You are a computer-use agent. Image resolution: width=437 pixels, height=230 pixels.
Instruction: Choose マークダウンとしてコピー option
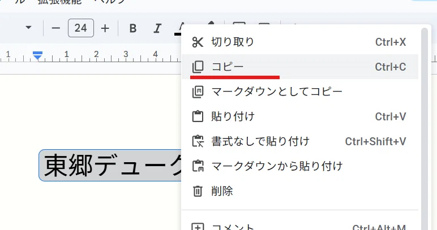pyautogui.click(x=300, y=92)
